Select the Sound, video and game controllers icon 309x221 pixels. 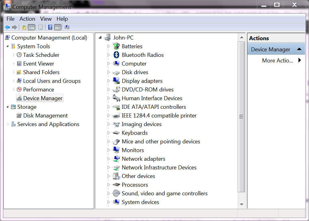[x=116, y=193]
